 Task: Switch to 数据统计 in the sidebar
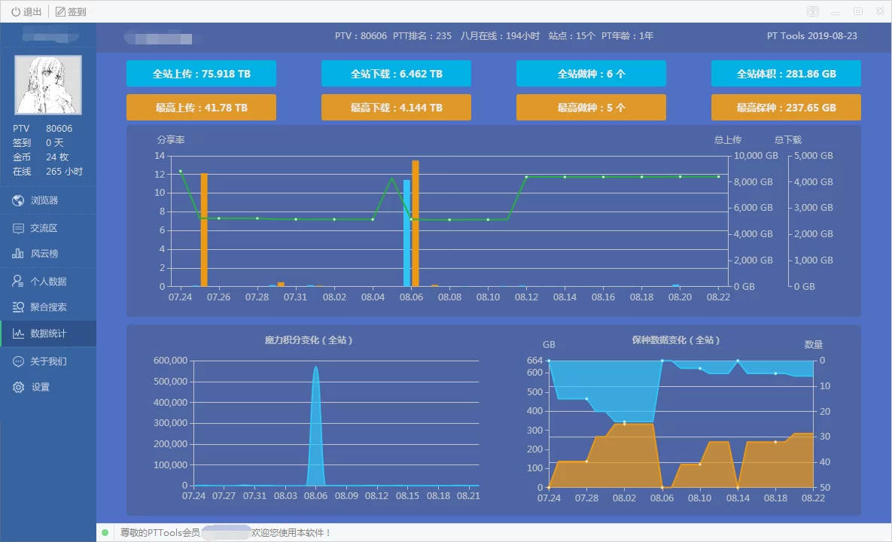pyautogui.click(x=48, y=333)
